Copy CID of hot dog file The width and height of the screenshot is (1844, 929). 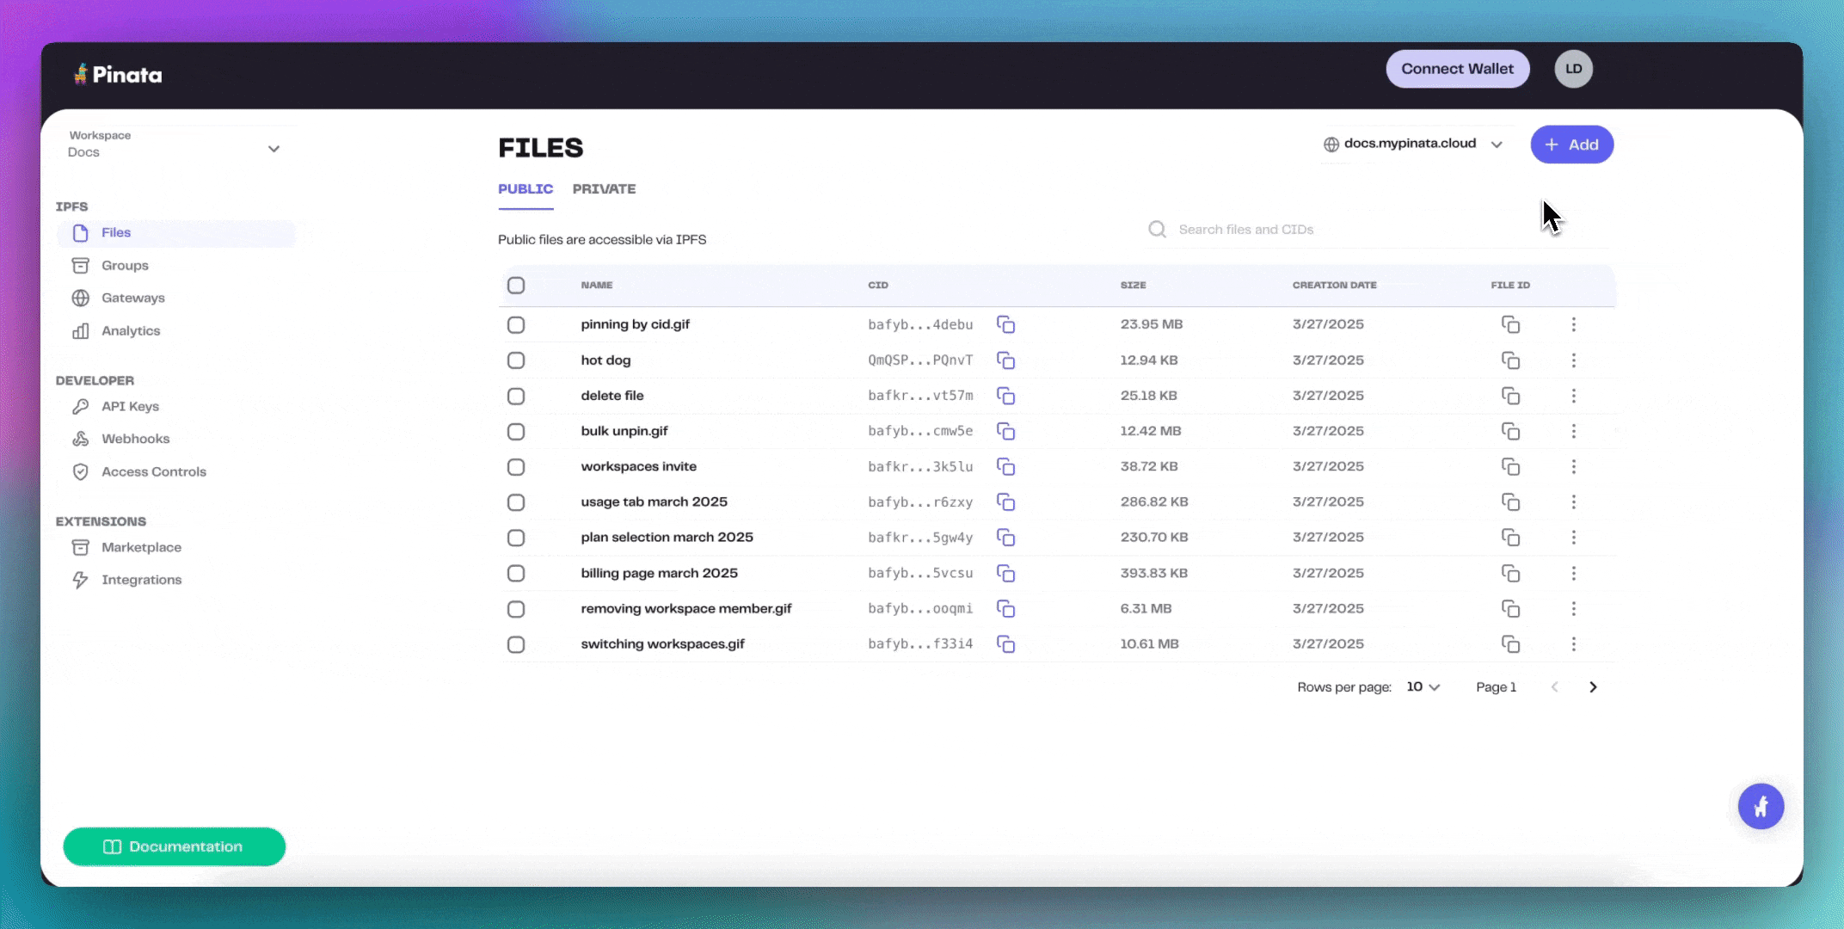click(1005, 360)
